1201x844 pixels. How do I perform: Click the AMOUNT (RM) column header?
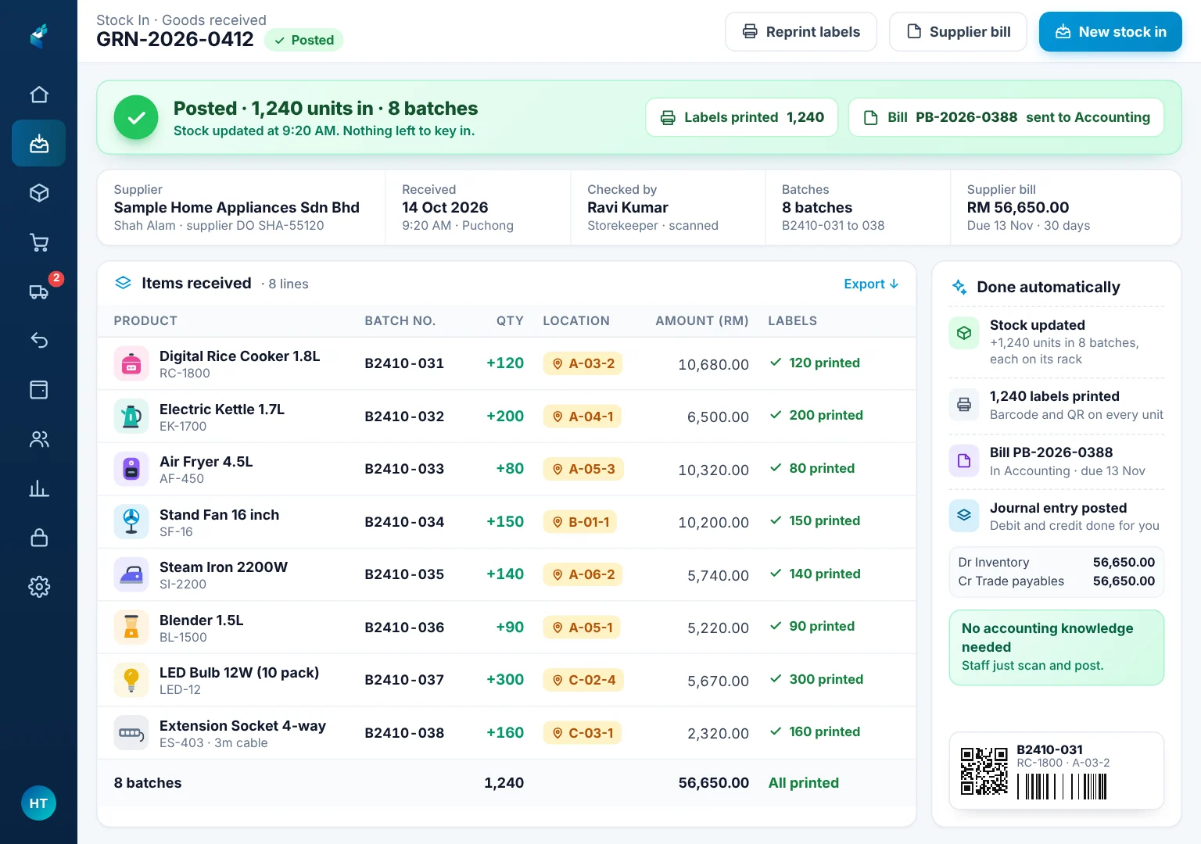point(702,320)
